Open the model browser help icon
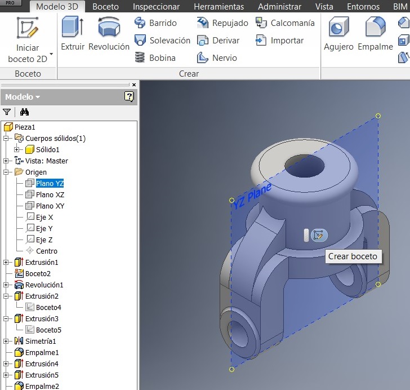Viewport: 410px width, 390px height. tap(129, 96)
